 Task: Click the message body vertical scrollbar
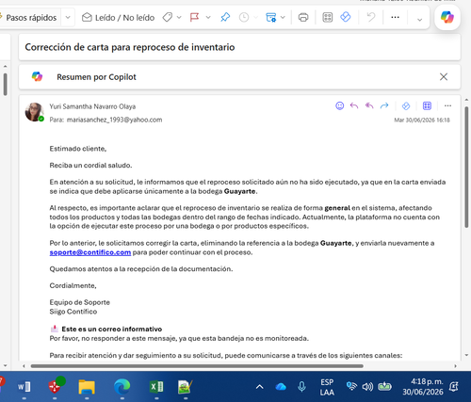466,167
